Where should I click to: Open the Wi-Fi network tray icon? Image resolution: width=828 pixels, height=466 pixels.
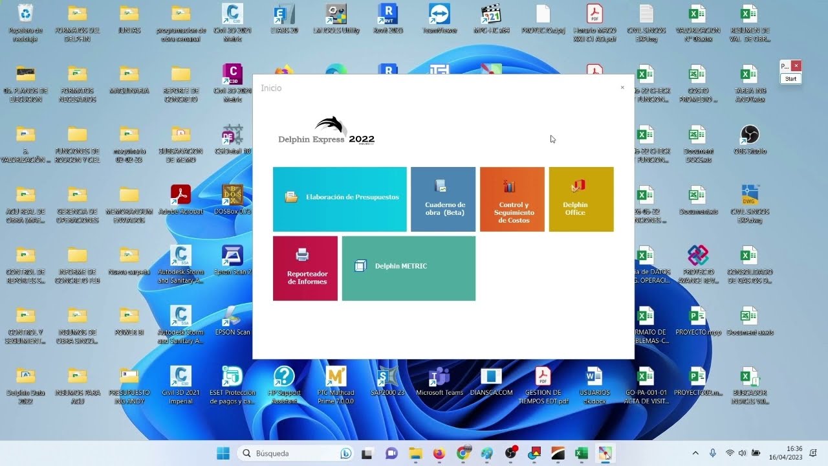[x=730, y=453]
